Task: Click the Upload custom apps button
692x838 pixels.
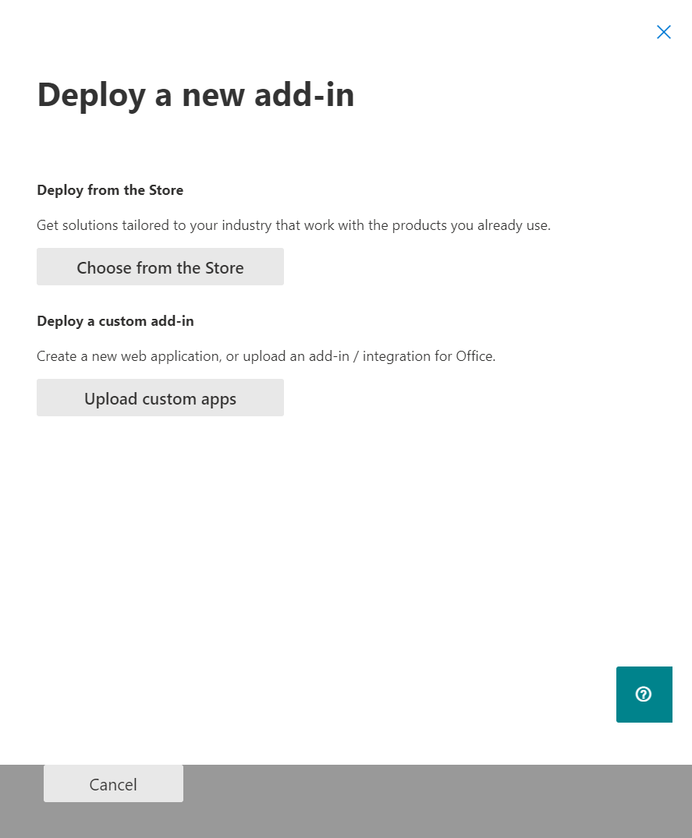Action: pos(160,398)
